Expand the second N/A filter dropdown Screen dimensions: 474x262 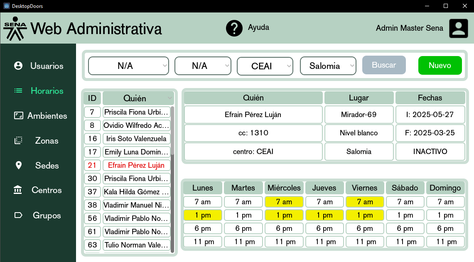tap(203, 66)
